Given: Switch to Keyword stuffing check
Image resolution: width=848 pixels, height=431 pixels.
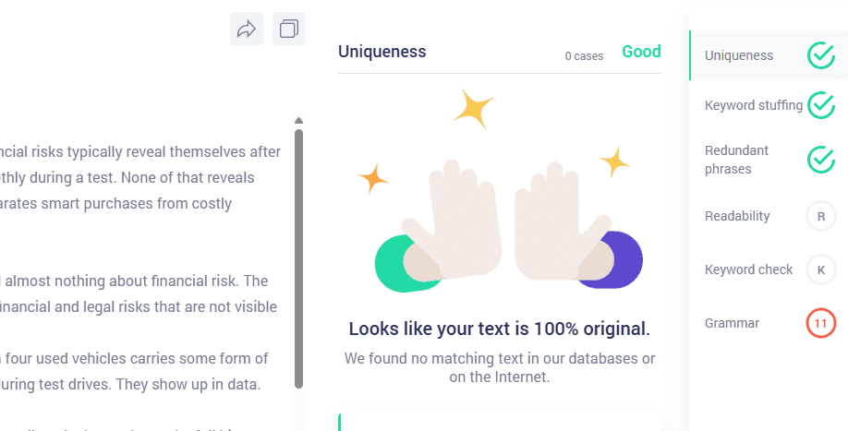Looking at the screenshot, I should click(753, 105).
